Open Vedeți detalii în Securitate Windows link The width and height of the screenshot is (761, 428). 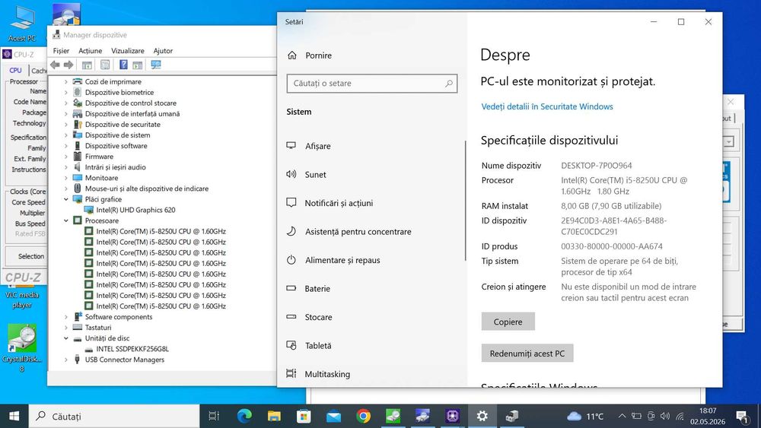tap(547, 106)
